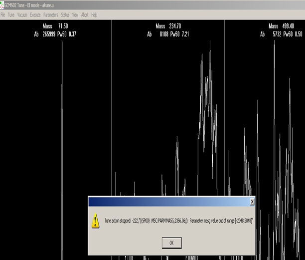Click the Pw50 0.37 value
305x260 pixels.
pos(67,34)
